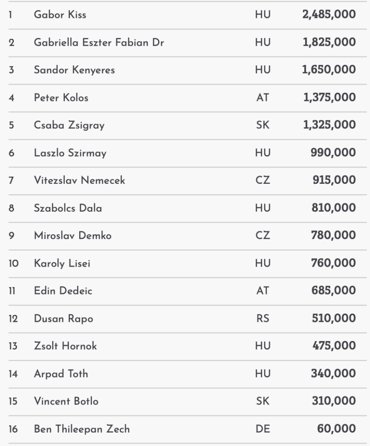Select the RS country code cell

262,319
